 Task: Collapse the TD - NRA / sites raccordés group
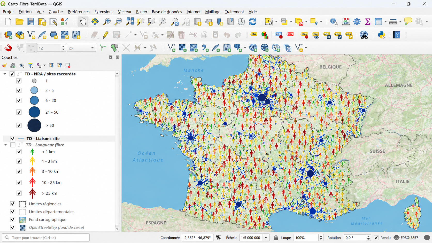tap(5, 74)
